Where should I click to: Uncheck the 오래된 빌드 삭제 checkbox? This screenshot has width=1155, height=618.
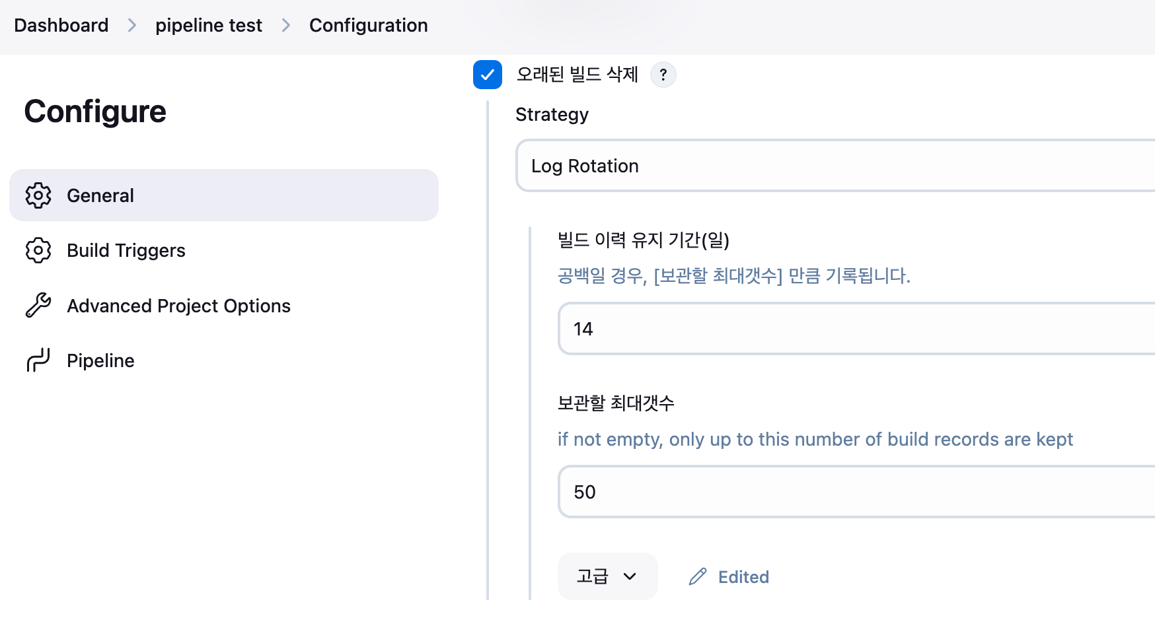pyautogui.click(x=488, y=75)
